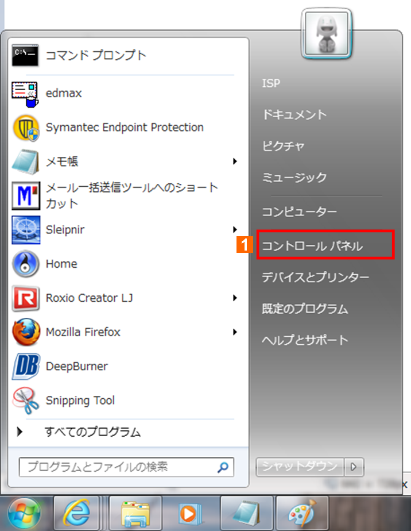The height and width of the screenshot is (531, 411).
Task: Expand すべてのプログラム arrow
Action: 20,432
